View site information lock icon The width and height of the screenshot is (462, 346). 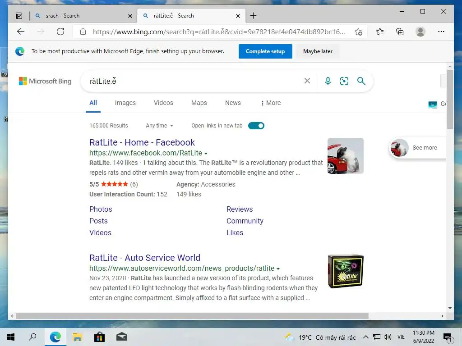coord(83,32)
